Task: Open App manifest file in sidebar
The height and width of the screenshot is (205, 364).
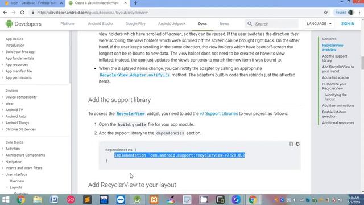Action: [19, 71]
